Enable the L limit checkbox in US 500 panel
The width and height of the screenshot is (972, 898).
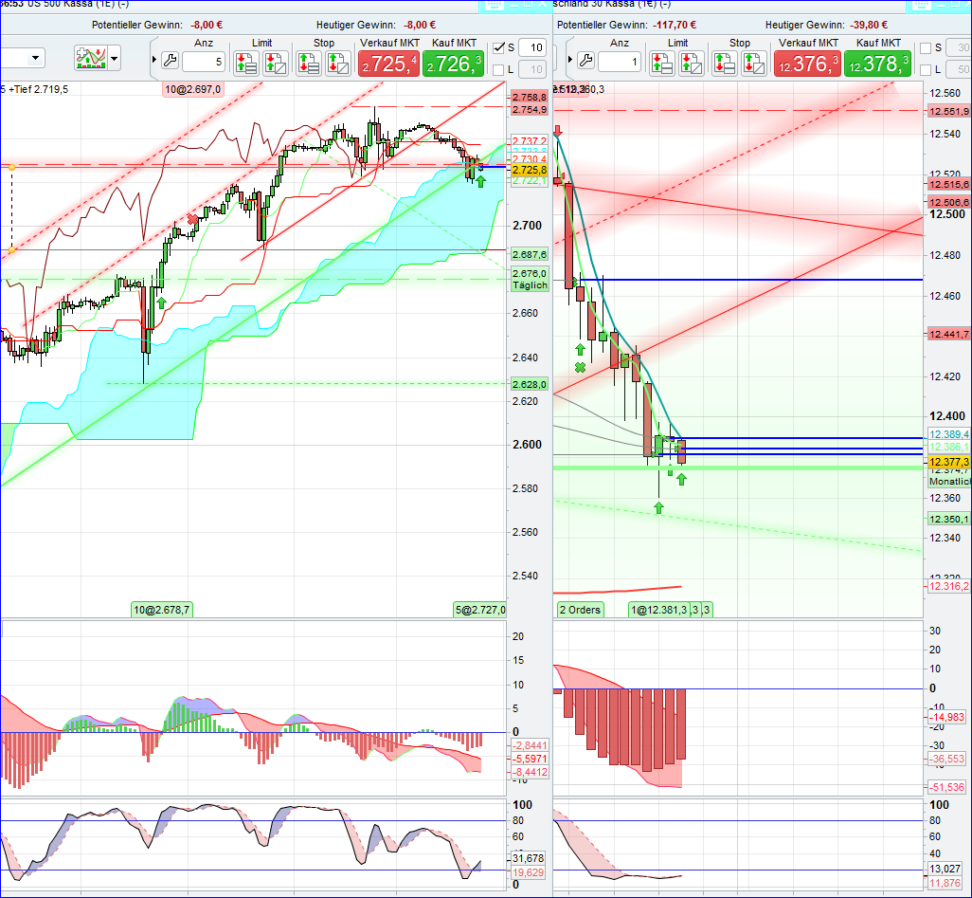point(497,69)
